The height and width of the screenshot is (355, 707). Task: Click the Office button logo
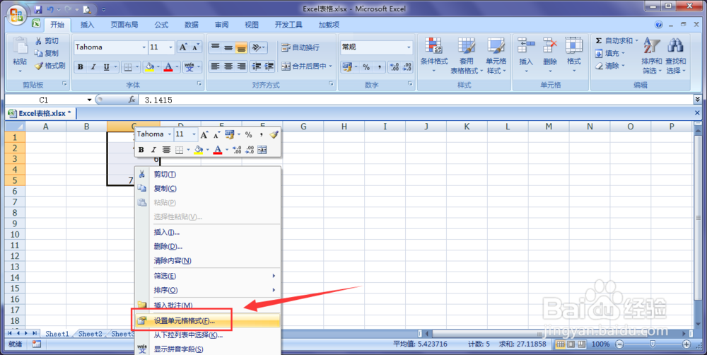[x=16, y=16]
